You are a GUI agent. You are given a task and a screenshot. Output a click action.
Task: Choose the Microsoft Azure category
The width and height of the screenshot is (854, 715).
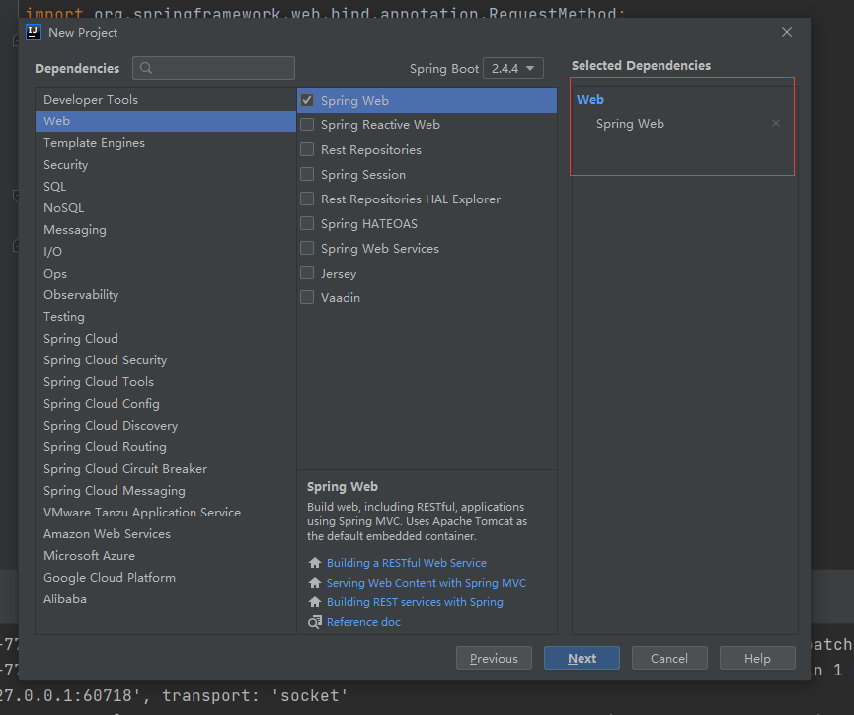click(x=166, y=556)
